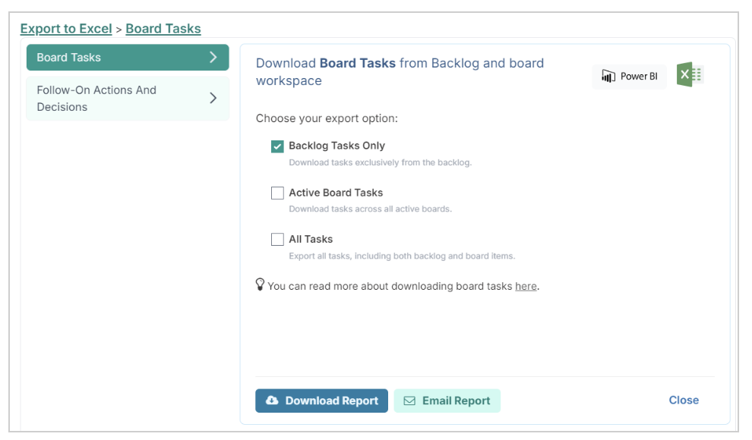The height and width of the screenshot is (440, 752).
Task: Enable the All Tasks checkbox
Action: point(277,240)
